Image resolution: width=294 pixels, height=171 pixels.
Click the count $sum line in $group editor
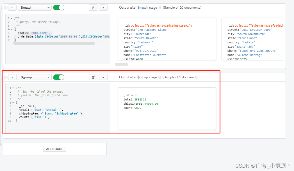click(x=34, y=117)
